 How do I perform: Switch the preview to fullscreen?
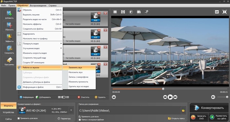click(224, 12)
